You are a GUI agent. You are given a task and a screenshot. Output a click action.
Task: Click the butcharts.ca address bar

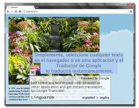76,11
